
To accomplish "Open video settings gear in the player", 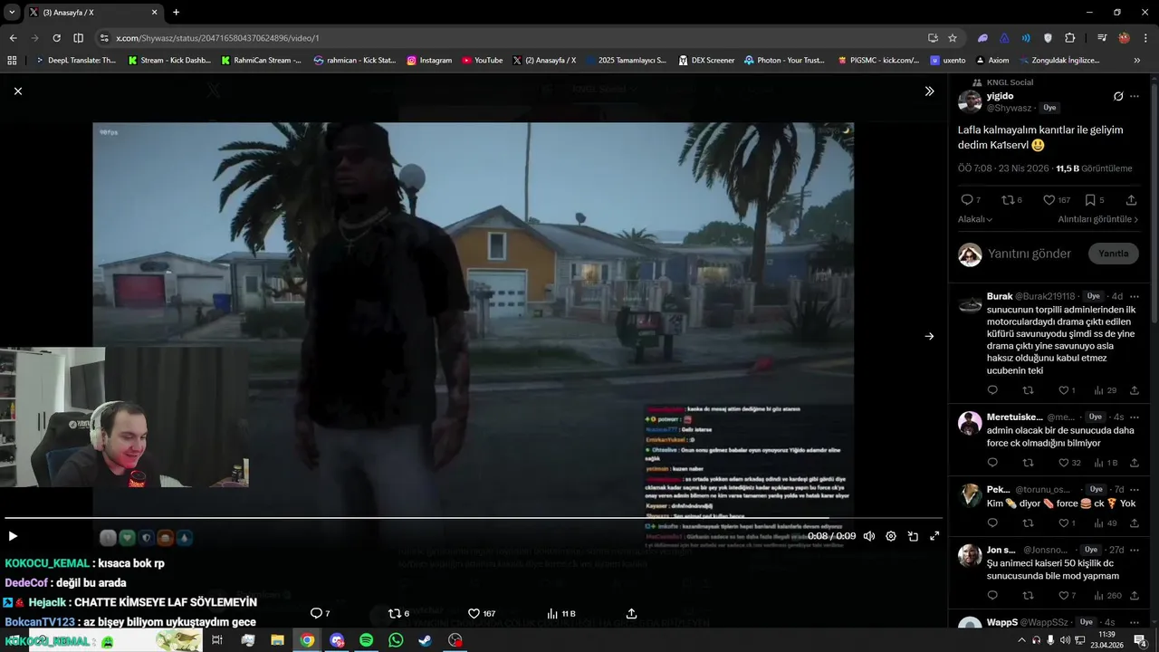I will coord(891,536).
